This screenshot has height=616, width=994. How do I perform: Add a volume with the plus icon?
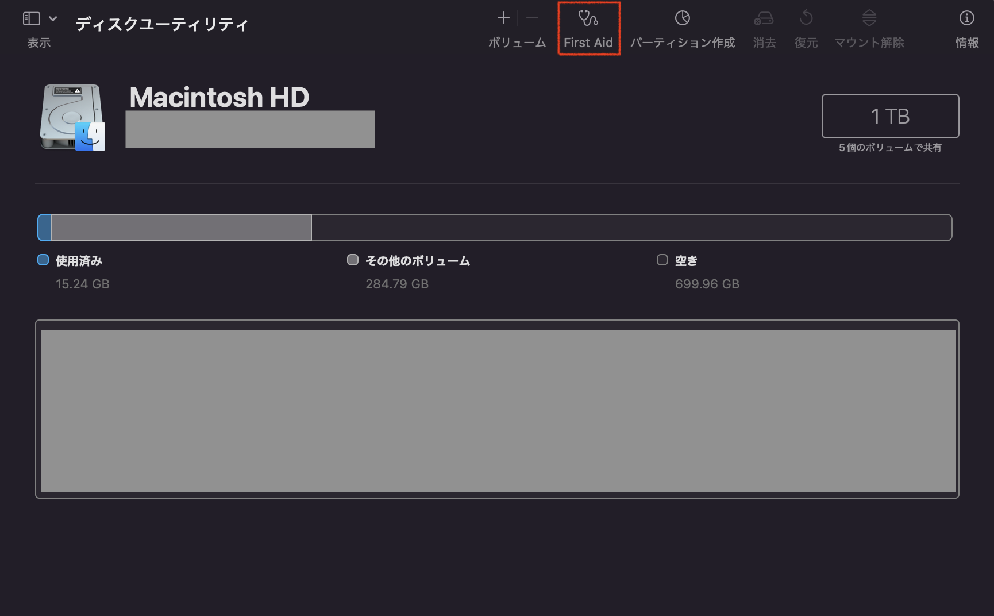tap(503, 18)
